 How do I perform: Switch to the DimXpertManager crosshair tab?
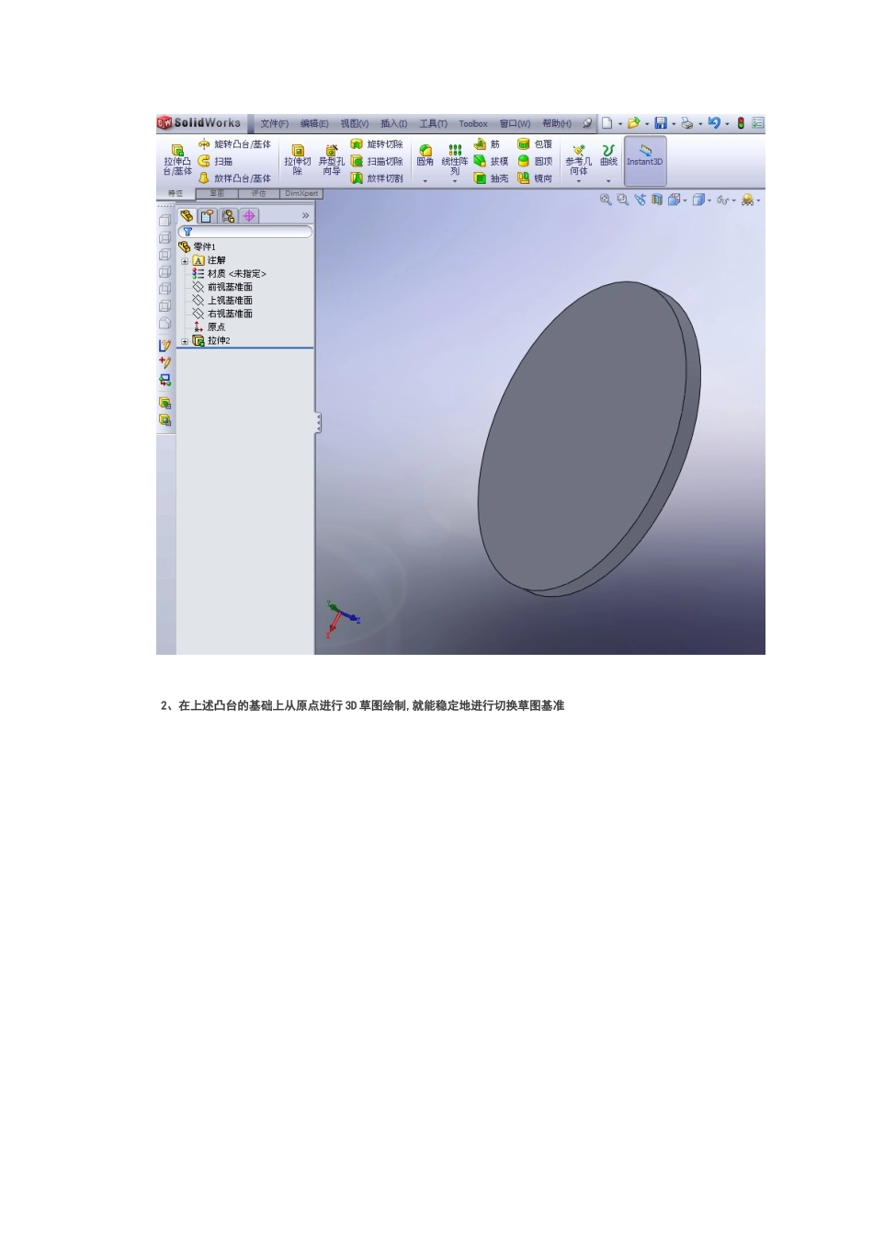pos(249,215)
